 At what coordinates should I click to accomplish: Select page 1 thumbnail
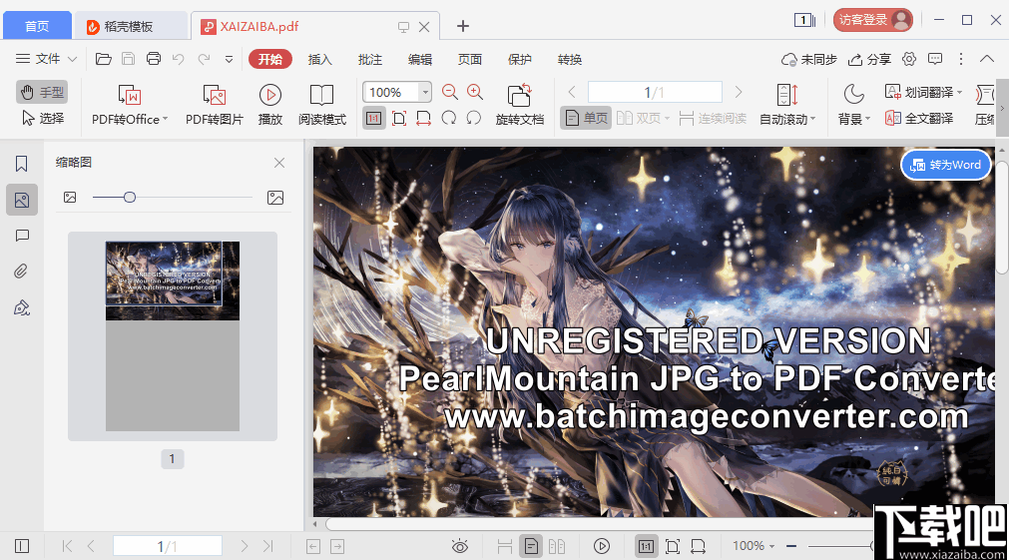pos(173,336)
